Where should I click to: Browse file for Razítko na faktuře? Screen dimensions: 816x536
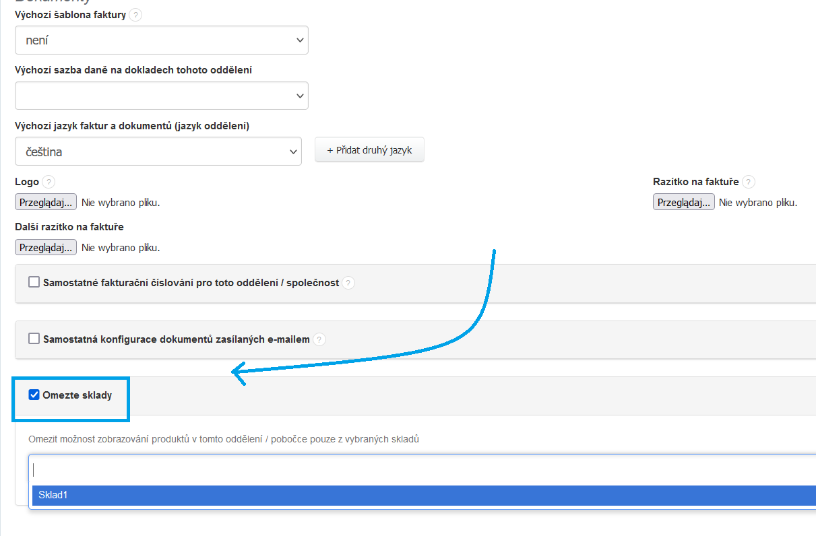click(683, 202)
